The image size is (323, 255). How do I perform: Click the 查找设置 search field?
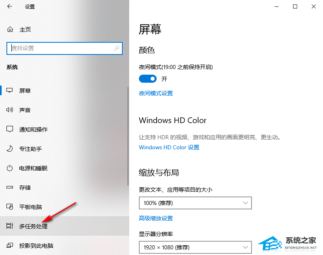(65, 48)
